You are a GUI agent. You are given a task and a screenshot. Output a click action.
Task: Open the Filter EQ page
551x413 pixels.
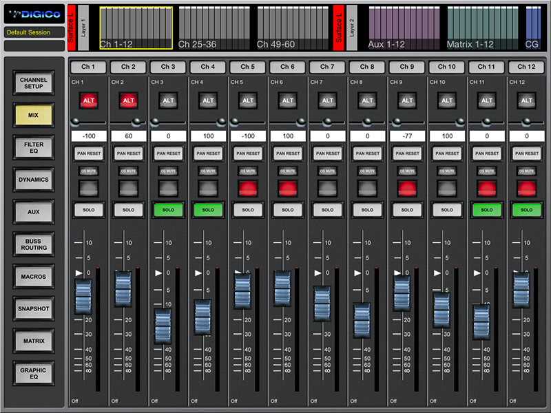tap(34, 147)
